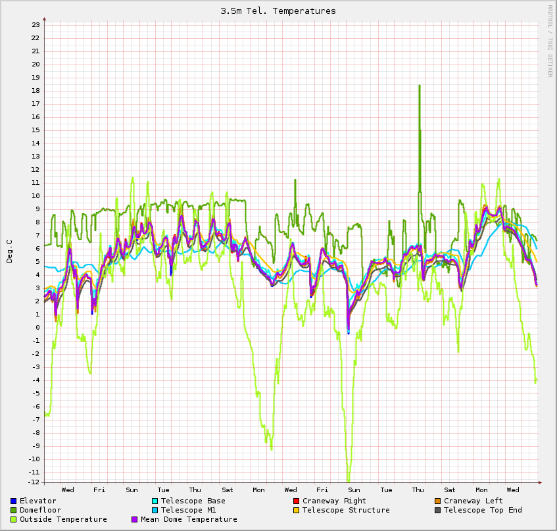
Task: Click the chart title 3.5m Tel. Temperatures
Action: [278, 11]
